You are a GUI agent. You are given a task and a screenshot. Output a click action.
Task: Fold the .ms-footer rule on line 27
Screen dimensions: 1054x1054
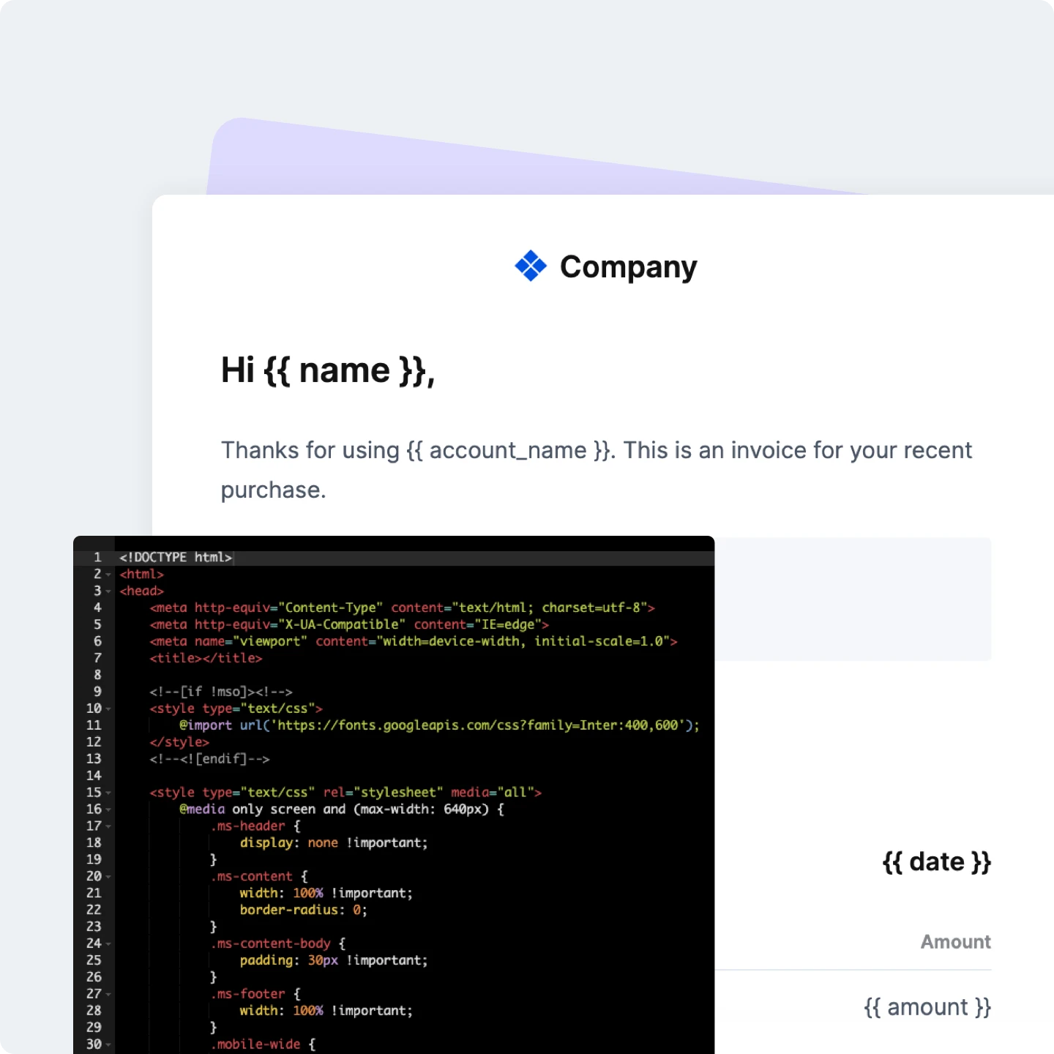pos(108,995)
